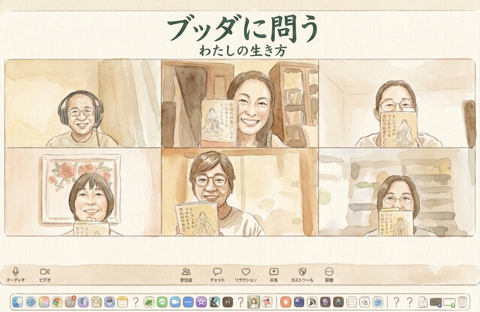The height and width of the screenshot is (312, 480).
Task: Select the tile with the bookshelf background
Action: coord(397,192)
